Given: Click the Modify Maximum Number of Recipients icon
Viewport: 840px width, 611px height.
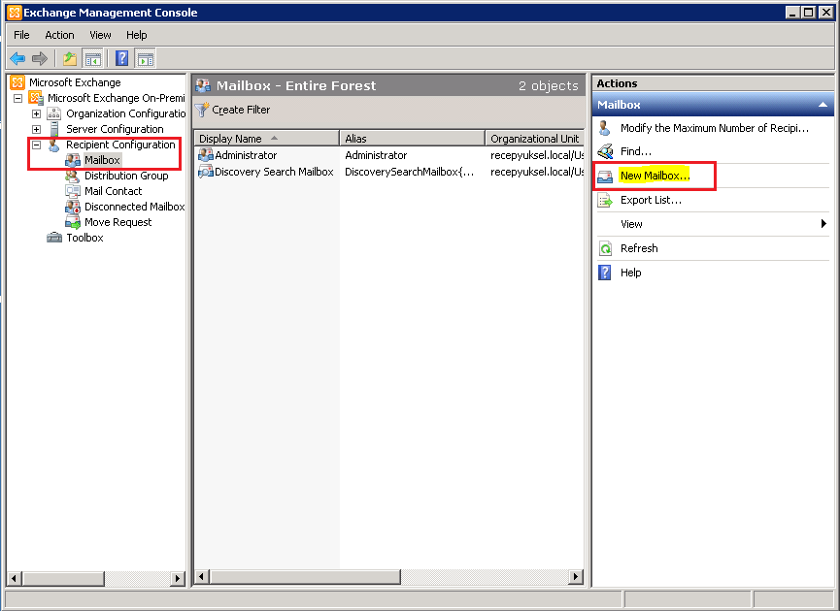Looking at the screenshot, I should coord(605,128).
